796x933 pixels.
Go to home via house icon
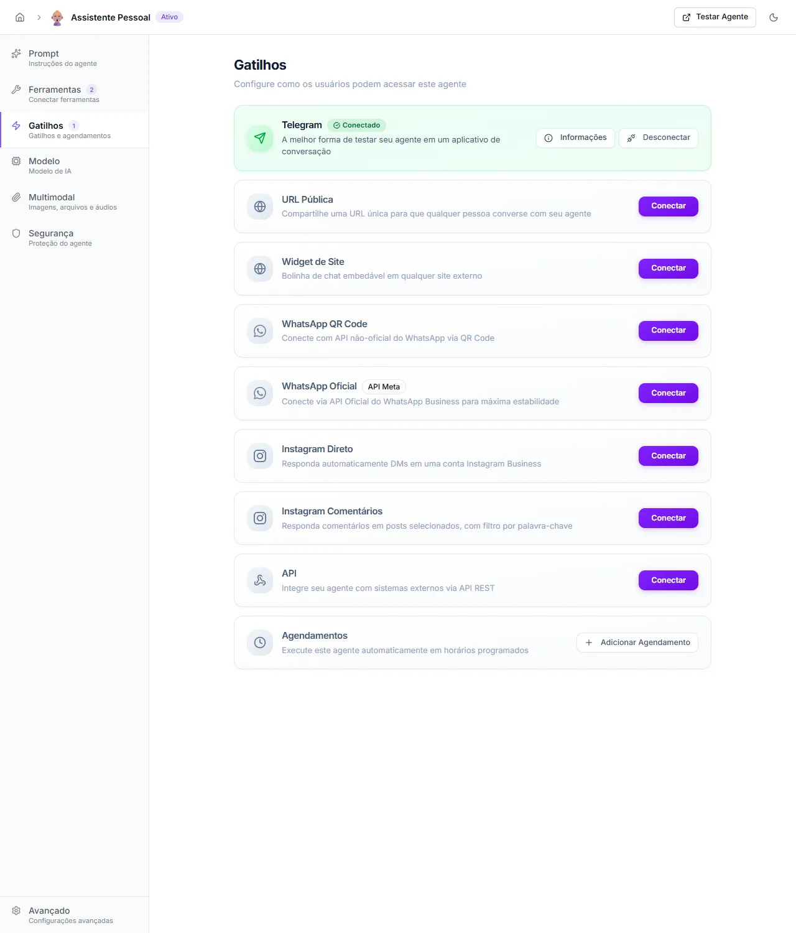point(20,17)
